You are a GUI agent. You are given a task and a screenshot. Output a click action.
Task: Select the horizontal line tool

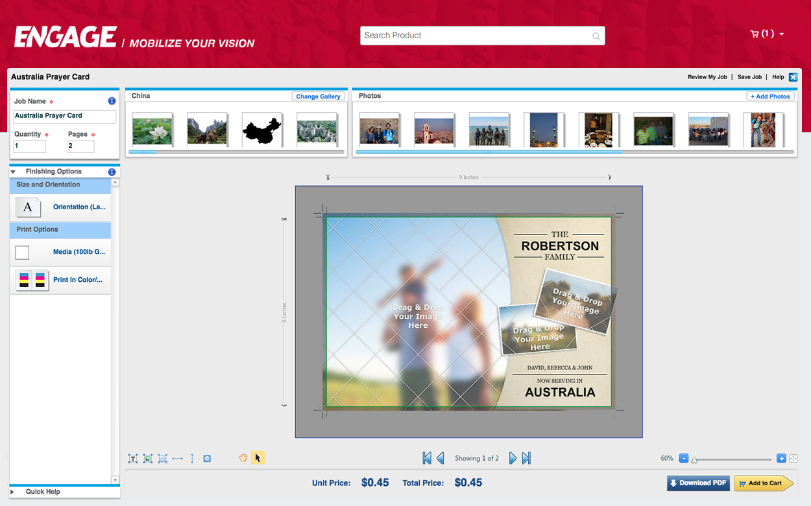pyautogui.click(x=178, y=458)
